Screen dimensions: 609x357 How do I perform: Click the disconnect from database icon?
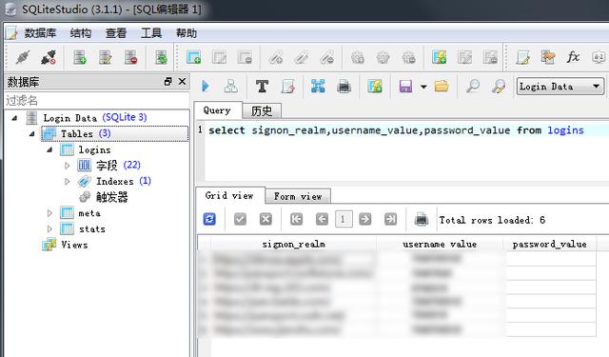(x=49, y=57)
